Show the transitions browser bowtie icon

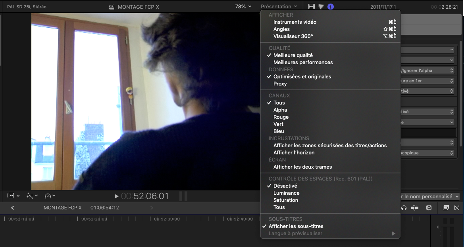(456, 208)
